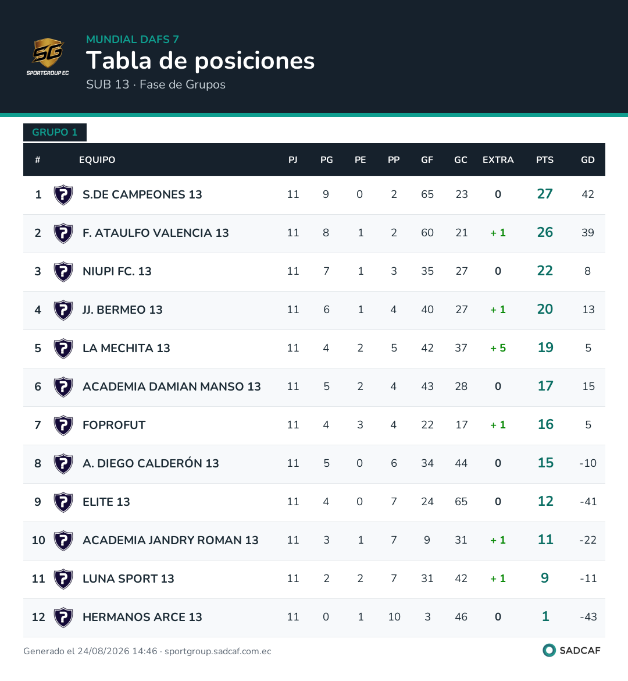Click the PTS column header
The height and width of the screenshot is (681, 628).
545,160
